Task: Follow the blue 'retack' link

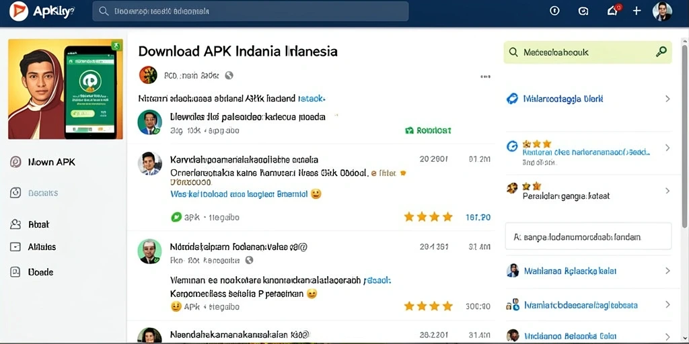Action: tap(311, 99)
